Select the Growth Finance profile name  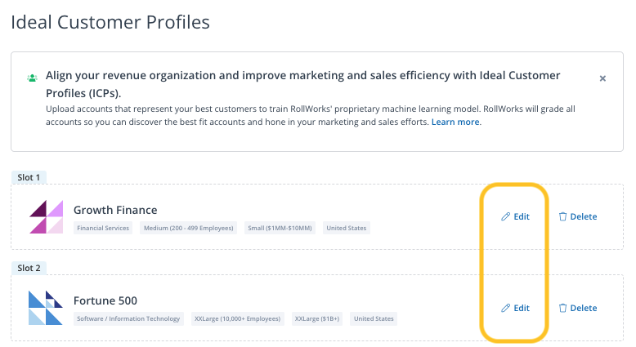click(x=115, y=210)
